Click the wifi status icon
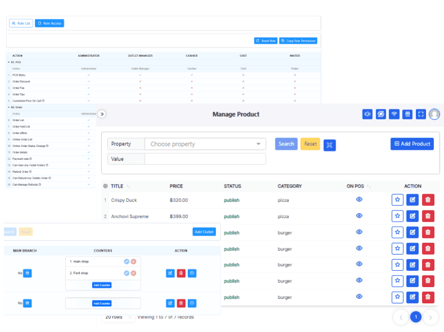 pos(395,114)
